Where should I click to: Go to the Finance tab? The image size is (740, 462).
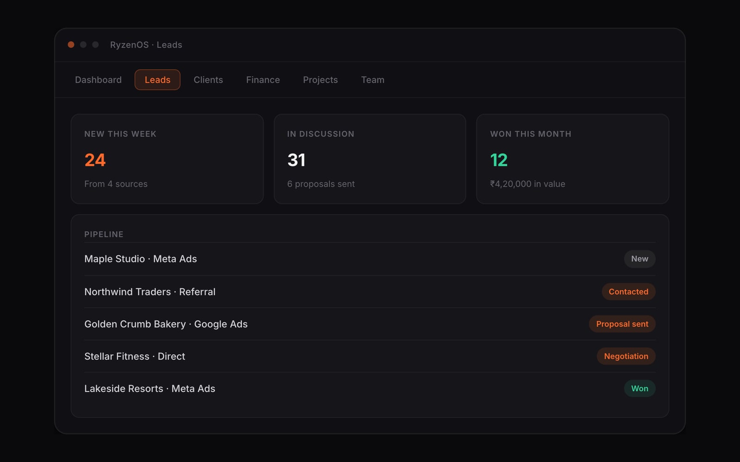coord(263,80)
